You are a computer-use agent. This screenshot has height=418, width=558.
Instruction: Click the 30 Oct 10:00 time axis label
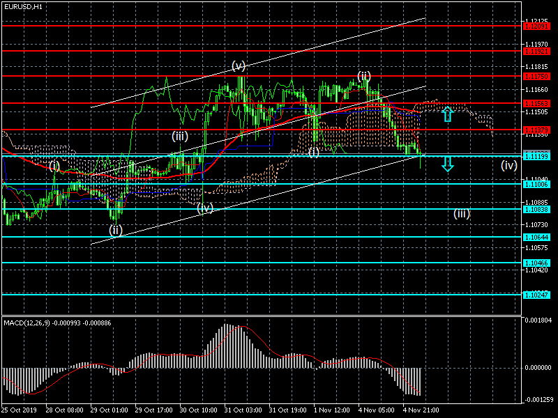point(199,410)
